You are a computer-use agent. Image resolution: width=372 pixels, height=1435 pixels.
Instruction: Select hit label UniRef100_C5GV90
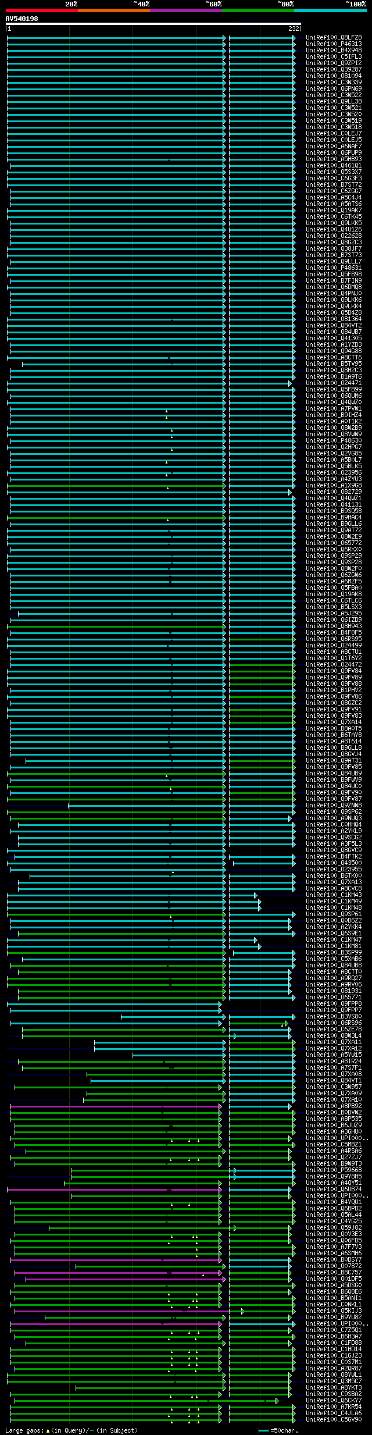334,1419
